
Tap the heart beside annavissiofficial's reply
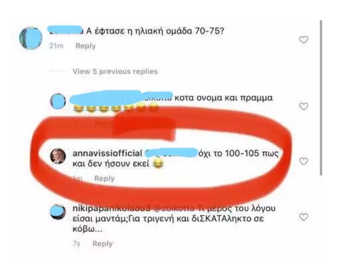[x=303, y=161]
